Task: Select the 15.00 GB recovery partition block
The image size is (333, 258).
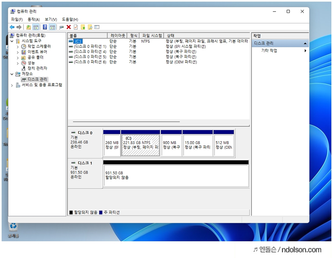Action: (198, 143)
